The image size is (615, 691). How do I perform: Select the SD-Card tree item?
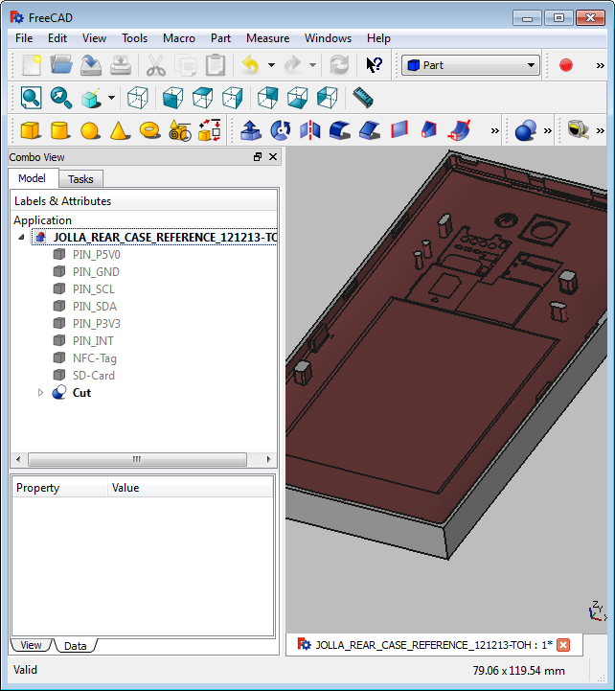[x=93, y=376]
